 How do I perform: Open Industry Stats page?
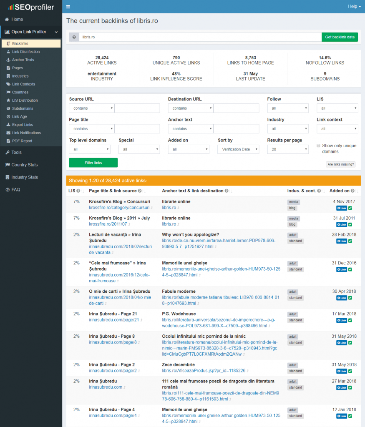tap(25, 177)
